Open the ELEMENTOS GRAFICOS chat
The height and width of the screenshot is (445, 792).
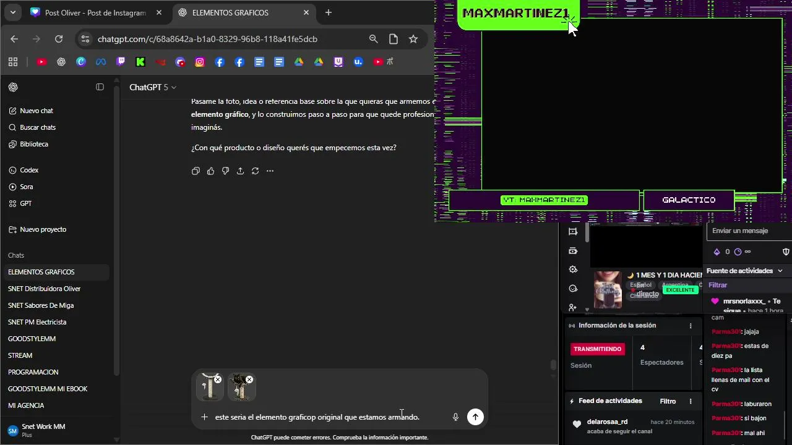tap(56, 272)
